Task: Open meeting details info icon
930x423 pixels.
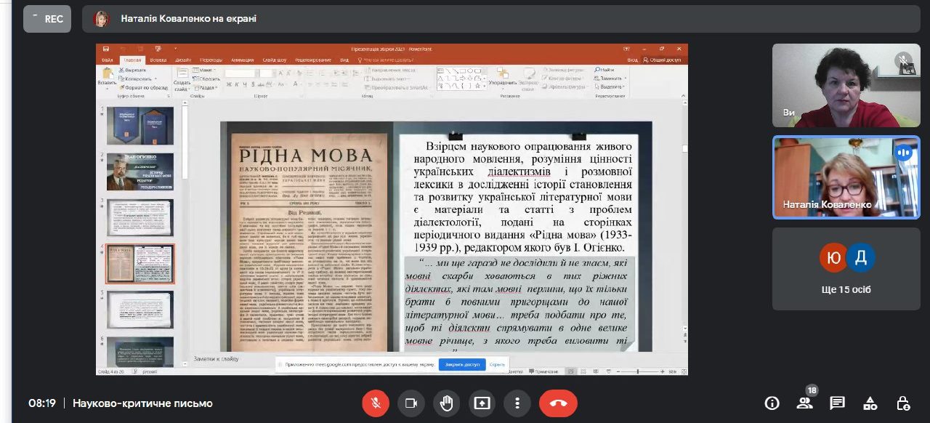Action: [772, 403]
